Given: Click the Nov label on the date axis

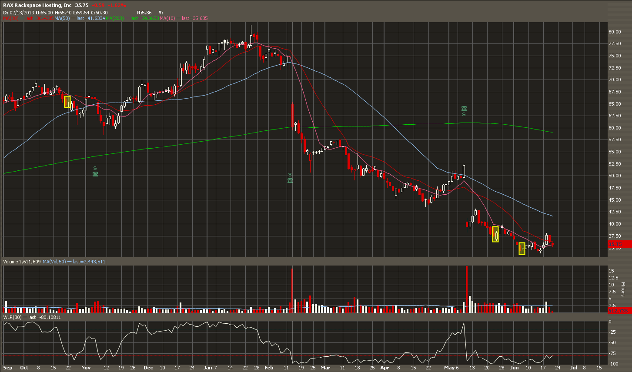Looking at the screenshot, I should (86, 368).
